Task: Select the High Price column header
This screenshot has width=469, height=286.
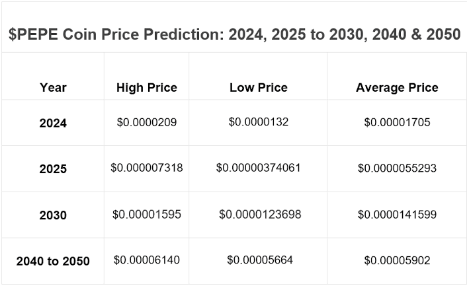Action: pyautogui.click(x=146, y=87)
